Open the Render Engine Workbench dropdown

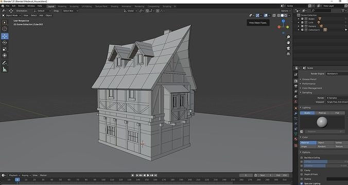[x=337, y=74]
